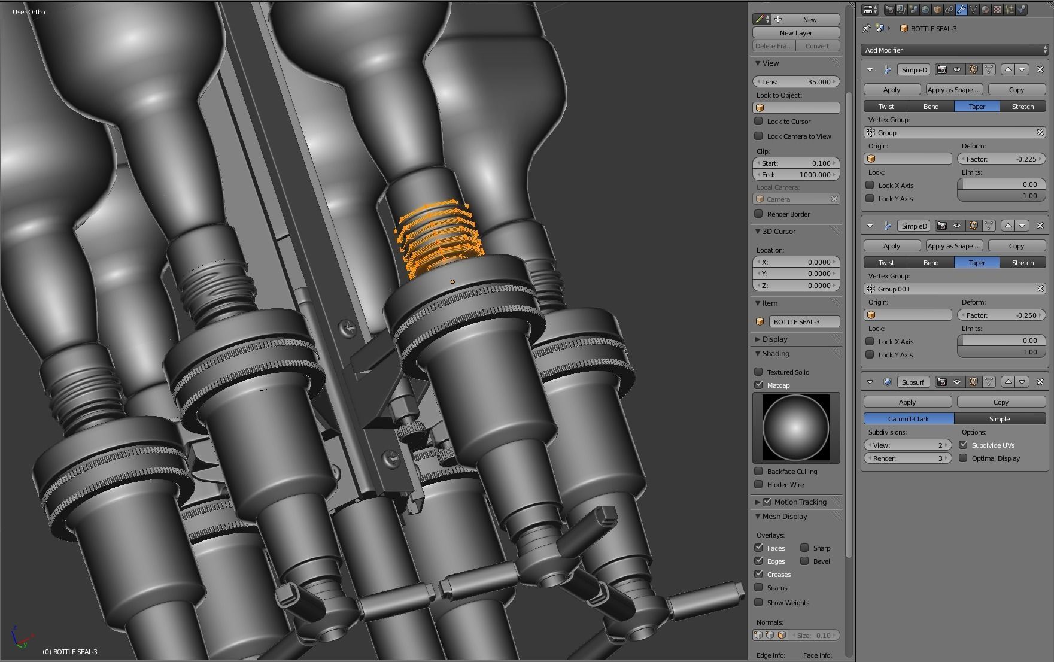Open the Object properties tab (cube icon)
Viewport: 1054px width, 662px height.
pos(937,10)
